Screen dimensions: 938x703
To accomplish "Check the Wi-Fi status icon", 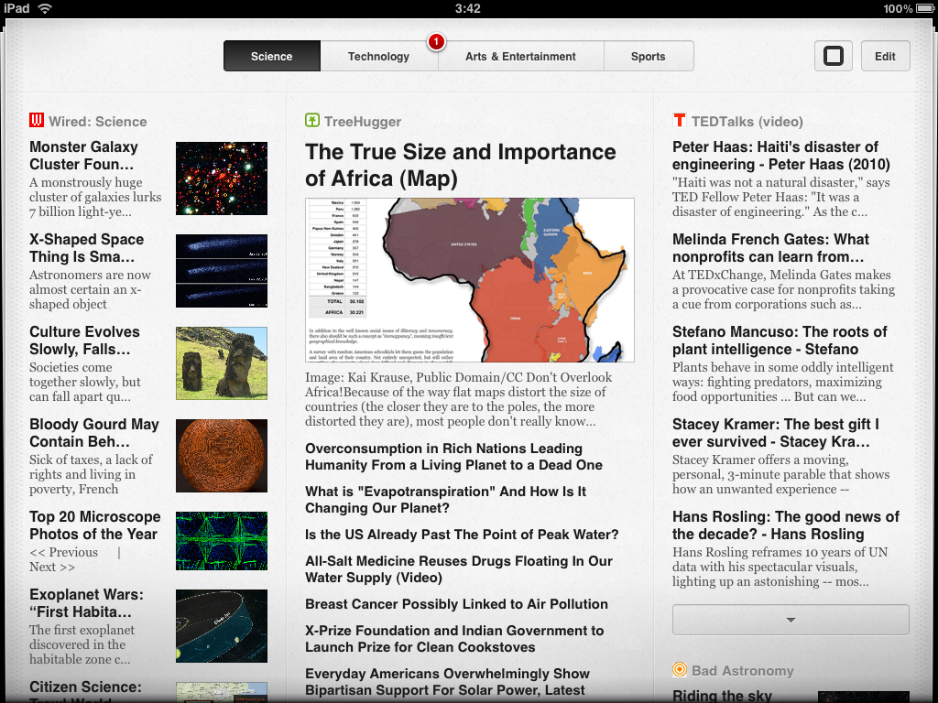I will coord(45,8).
